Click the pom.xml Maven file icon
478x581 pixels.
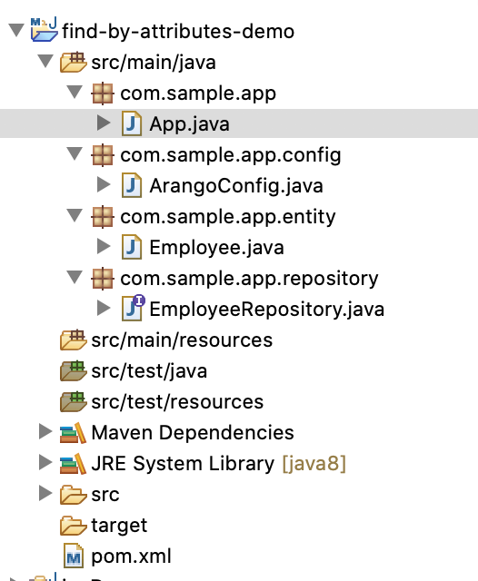74,556
